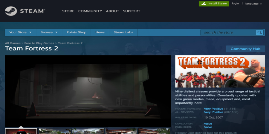Click the Install Steam button

(x=214, y=4)
